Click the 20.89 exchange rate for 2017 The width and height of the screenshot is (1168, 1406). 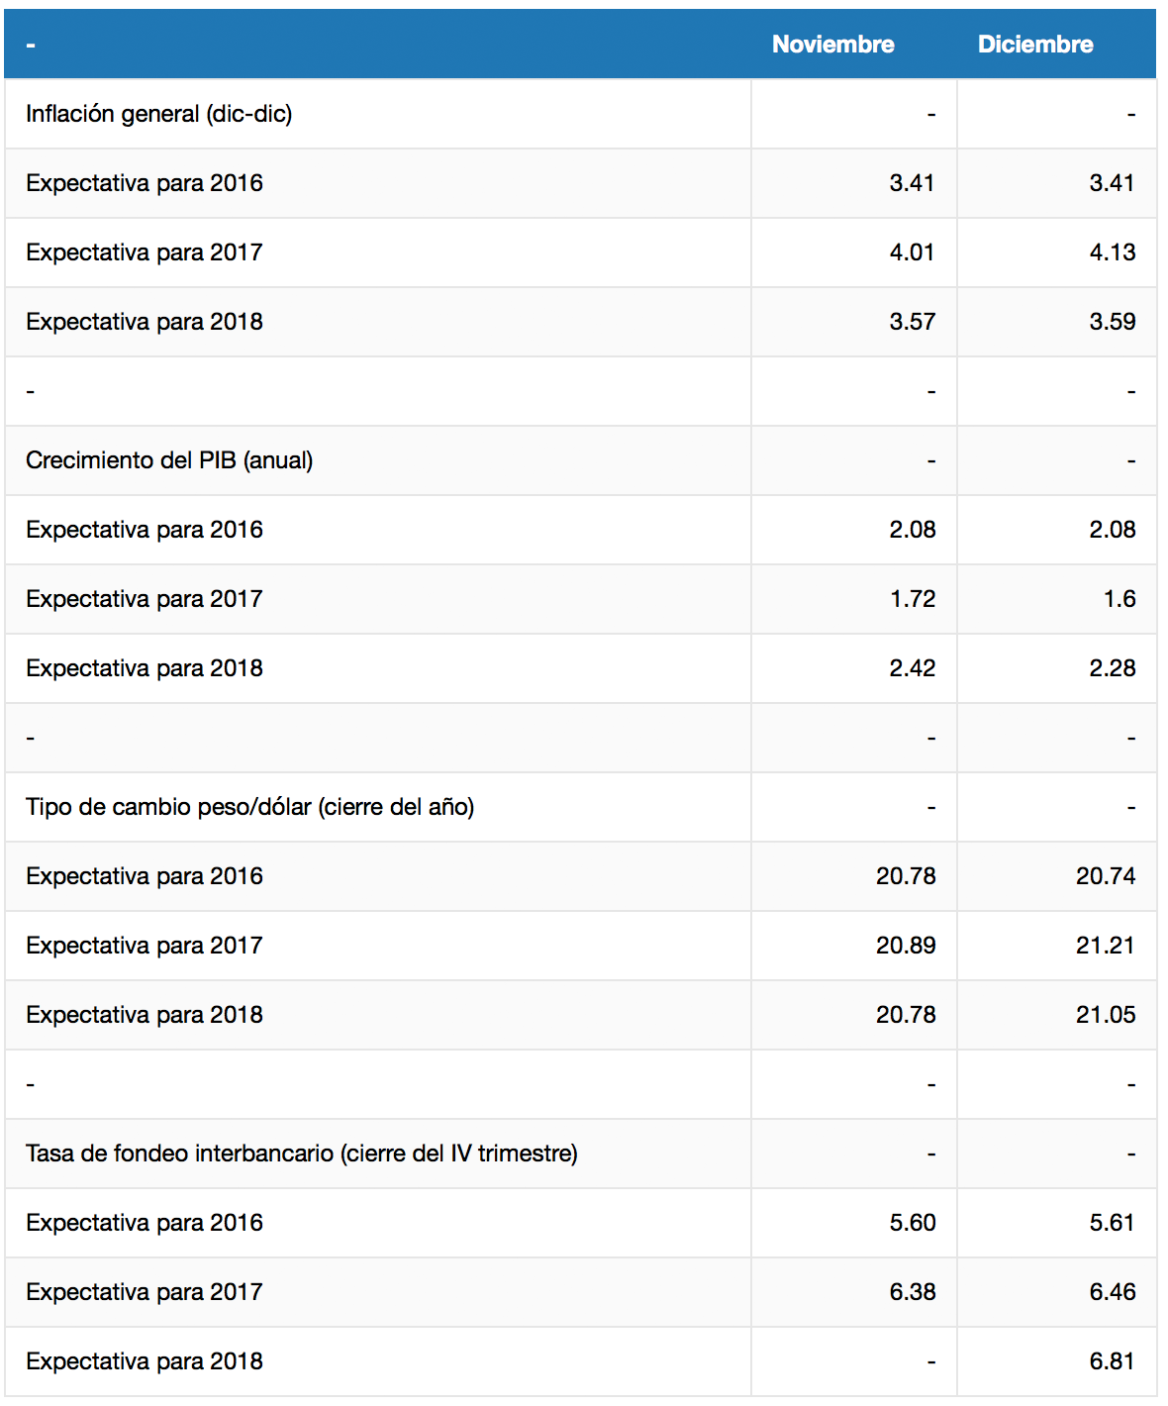[906, 946]
